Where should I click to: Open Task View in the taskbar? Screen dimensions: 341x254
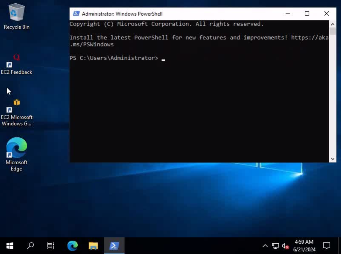click(51, 246)
